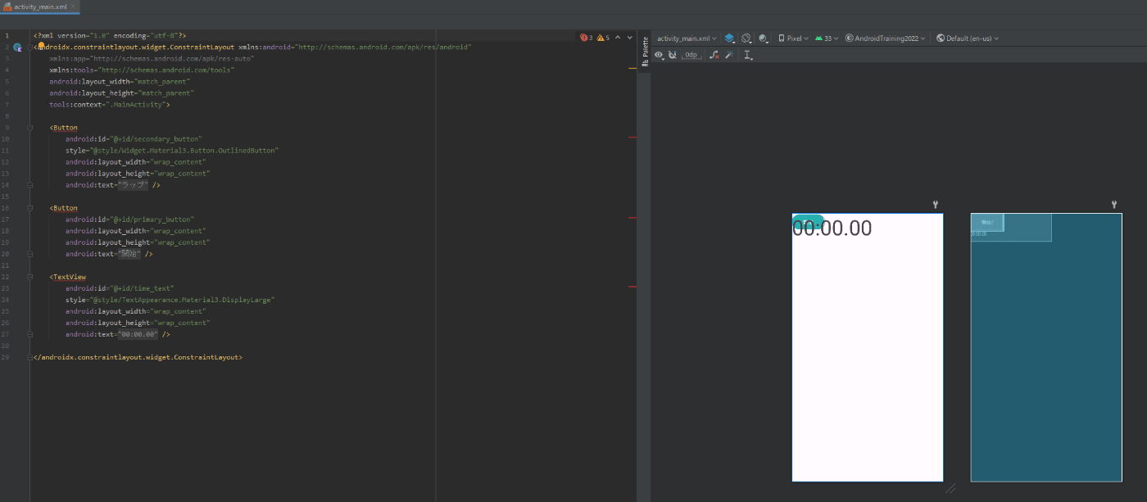This screenshot has height=502, width=1147.
Task: Click the orientation for preview icon
Action: (x=746, y=38)
